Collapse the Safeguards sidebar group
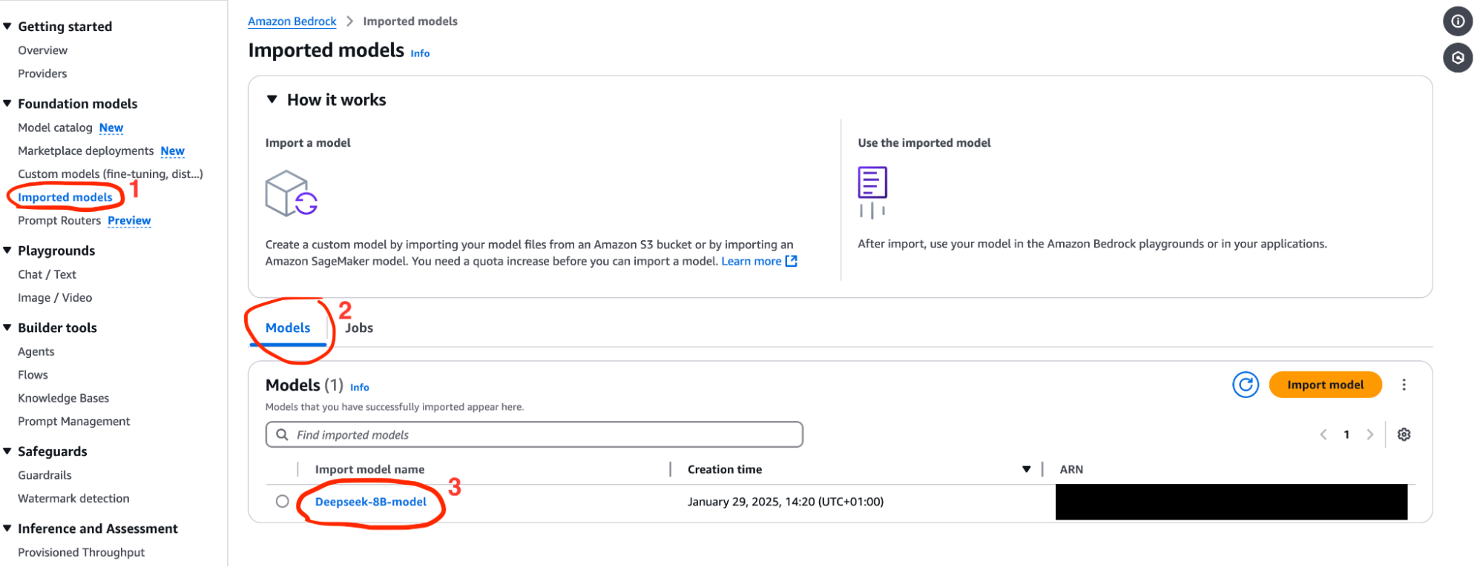The height and width of the screenshot is (567, 1483). (7, 451)
